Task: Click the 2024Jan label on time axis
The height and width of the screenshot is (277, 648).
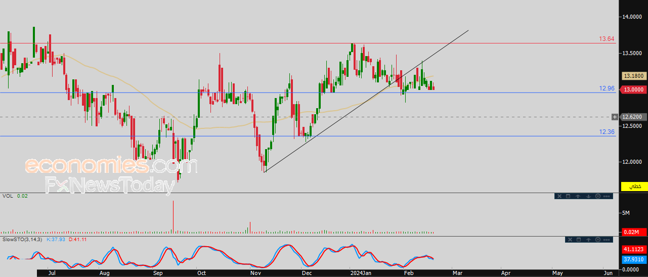Action: tap(361, 273)
